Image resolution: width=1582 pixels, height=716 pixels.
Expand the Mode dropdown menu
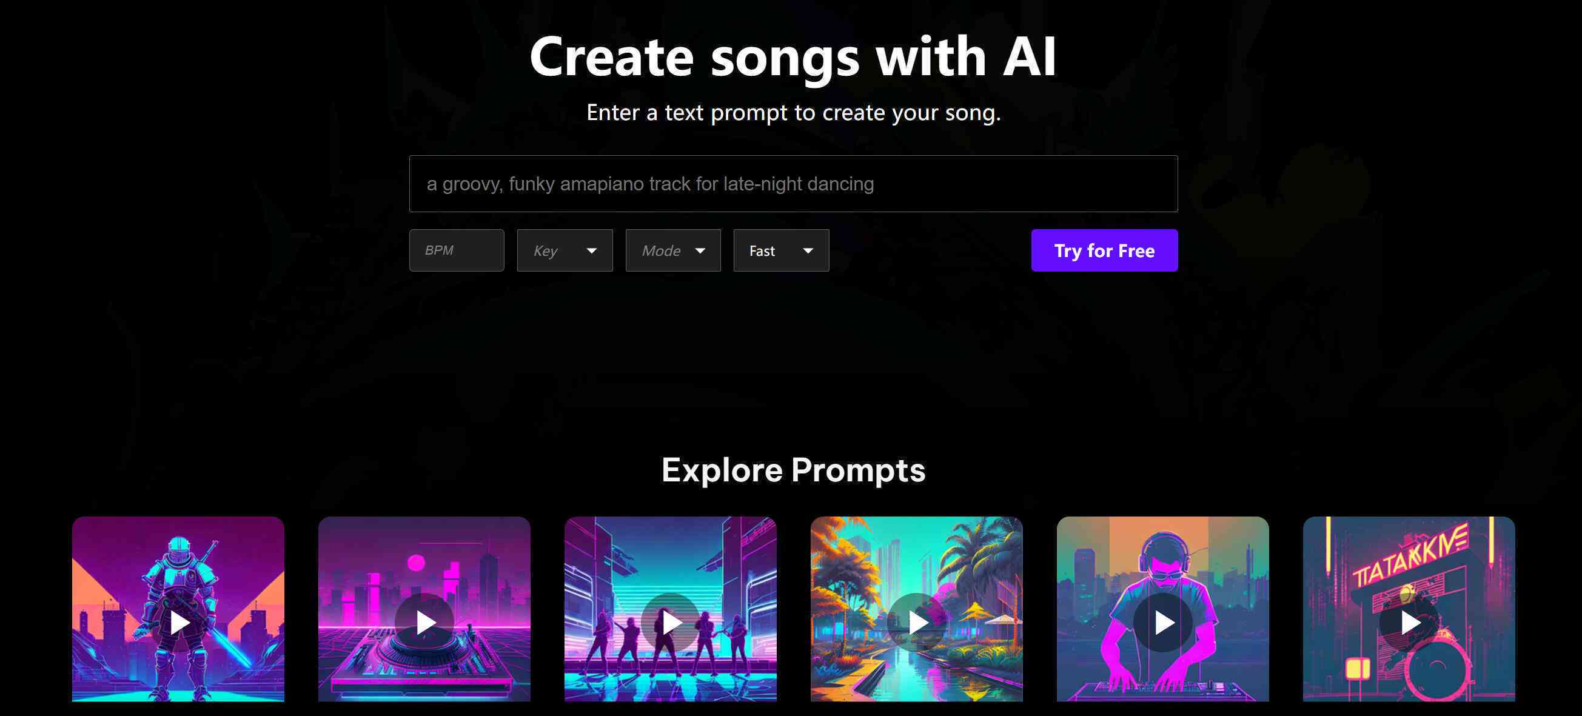pos(672,250)
